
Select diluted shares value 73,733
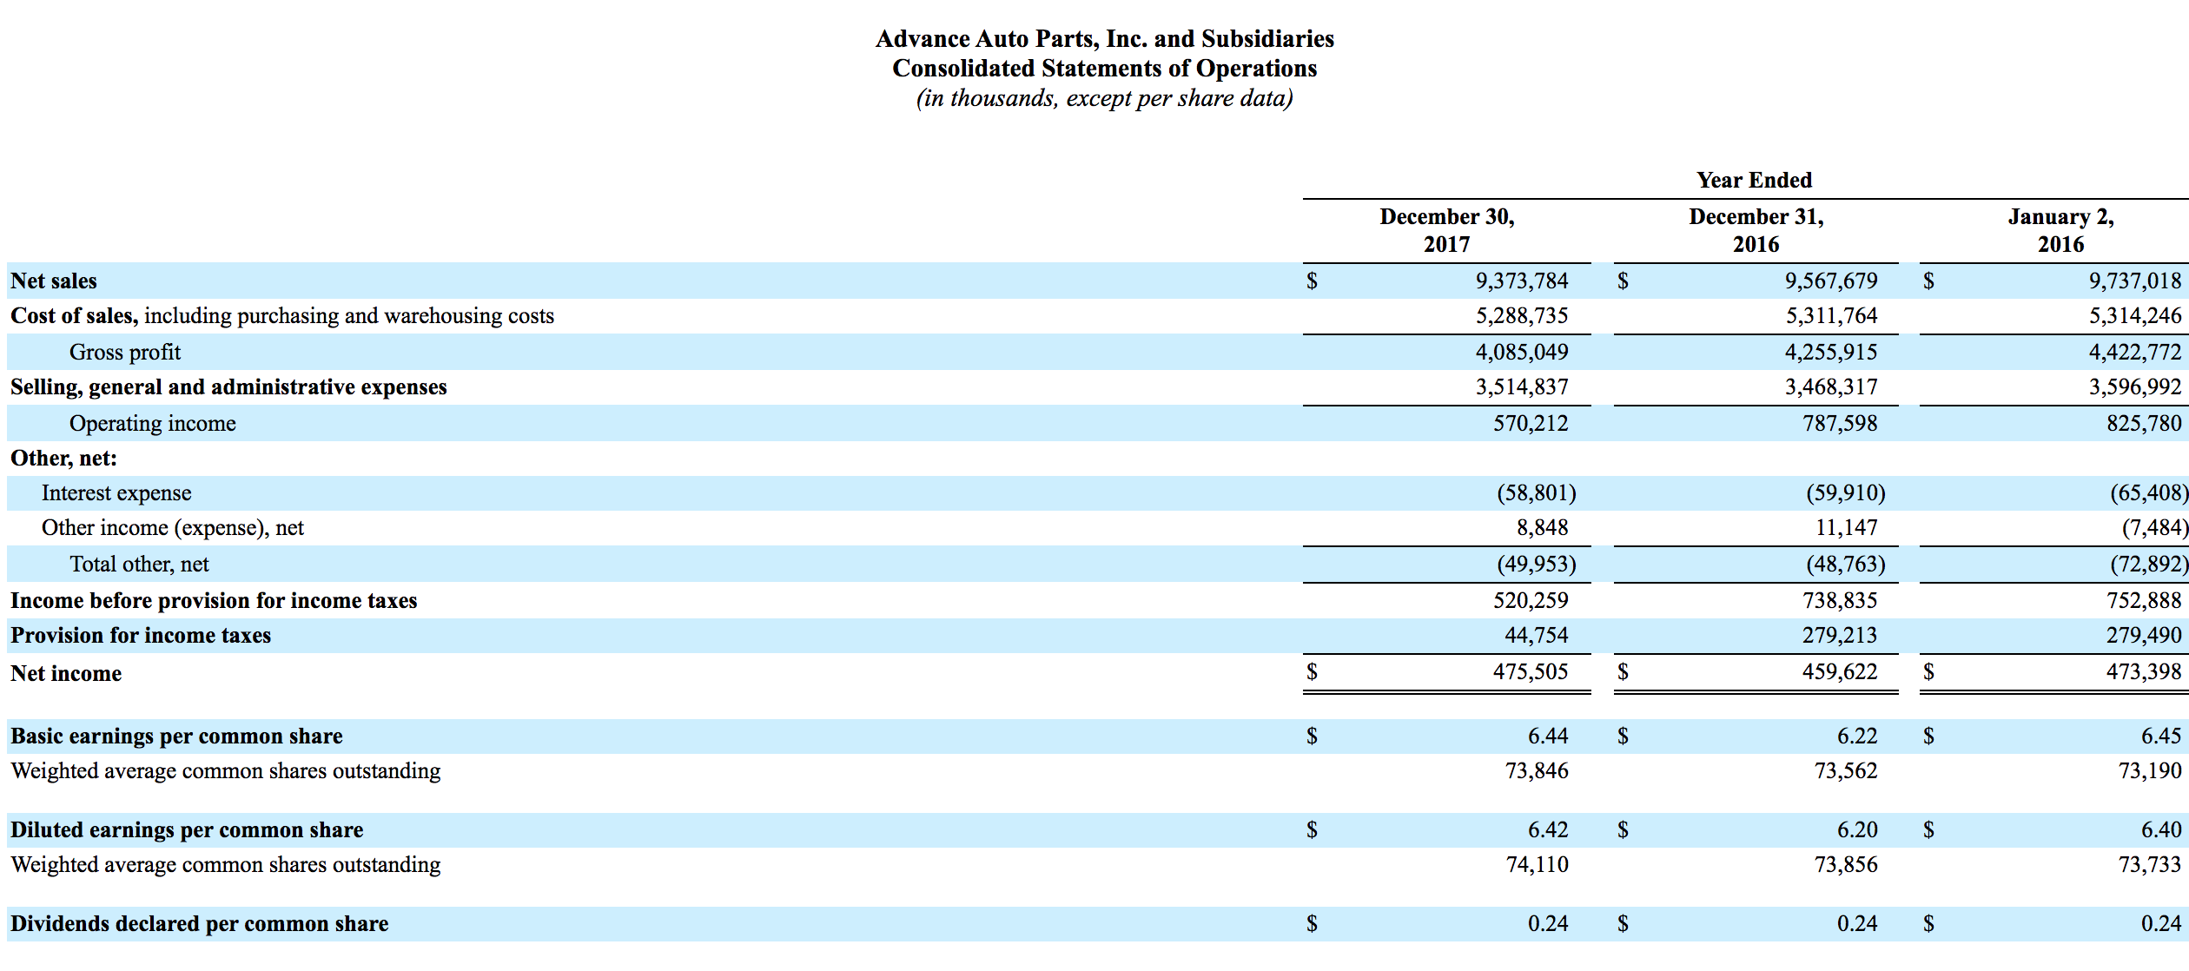(x=2150, y=865)
